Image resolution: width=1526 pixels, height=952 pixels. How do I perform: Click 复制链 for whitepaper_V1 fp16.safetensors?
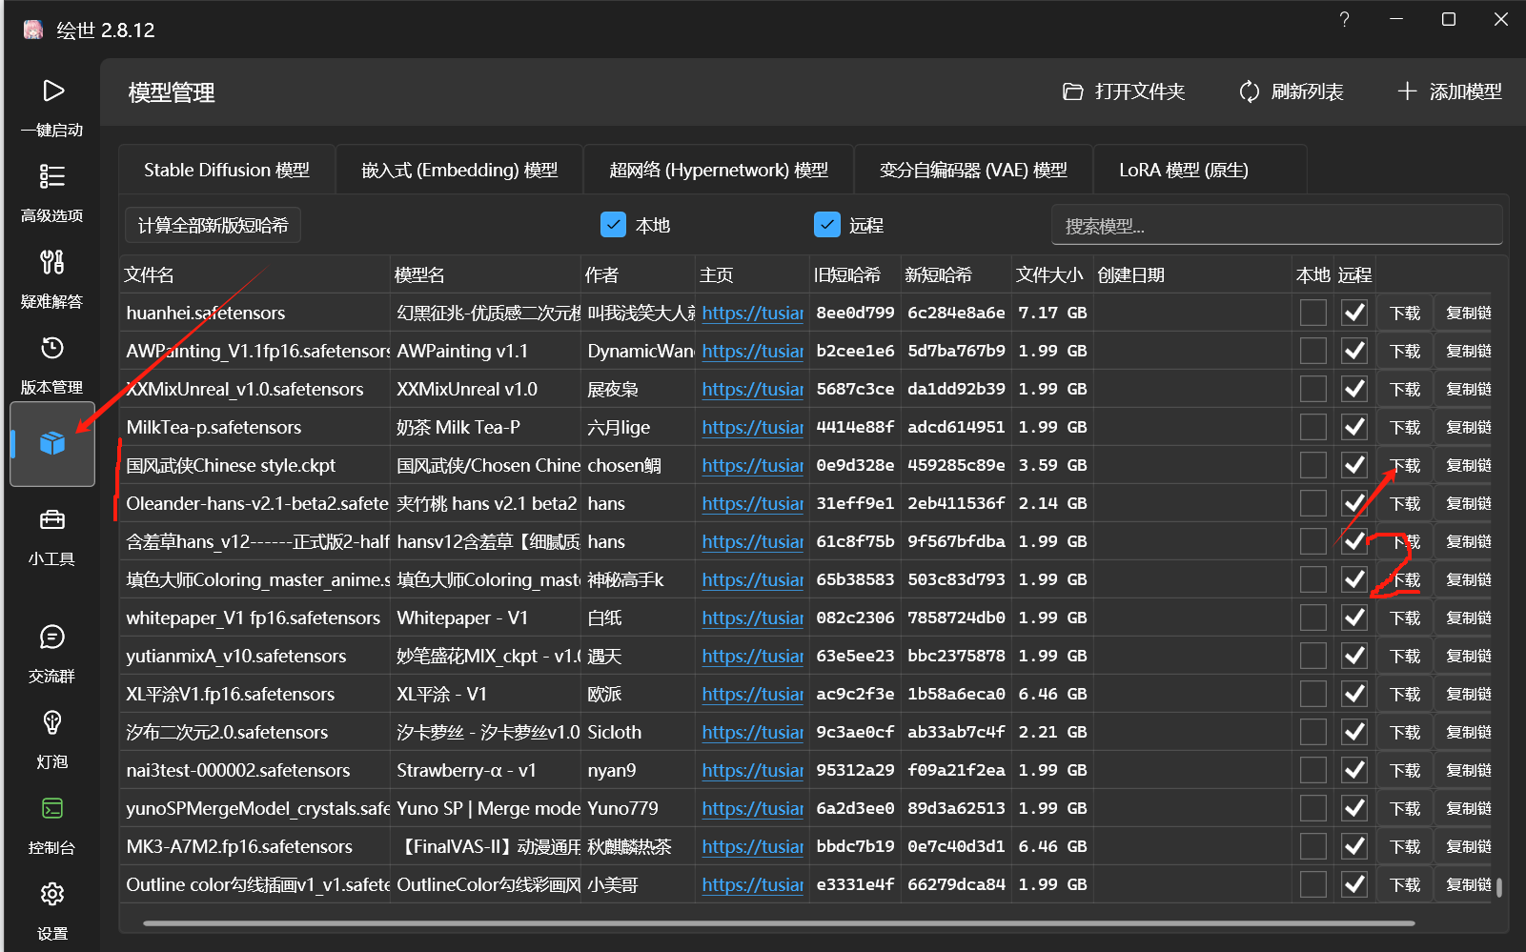point(1466,618)
